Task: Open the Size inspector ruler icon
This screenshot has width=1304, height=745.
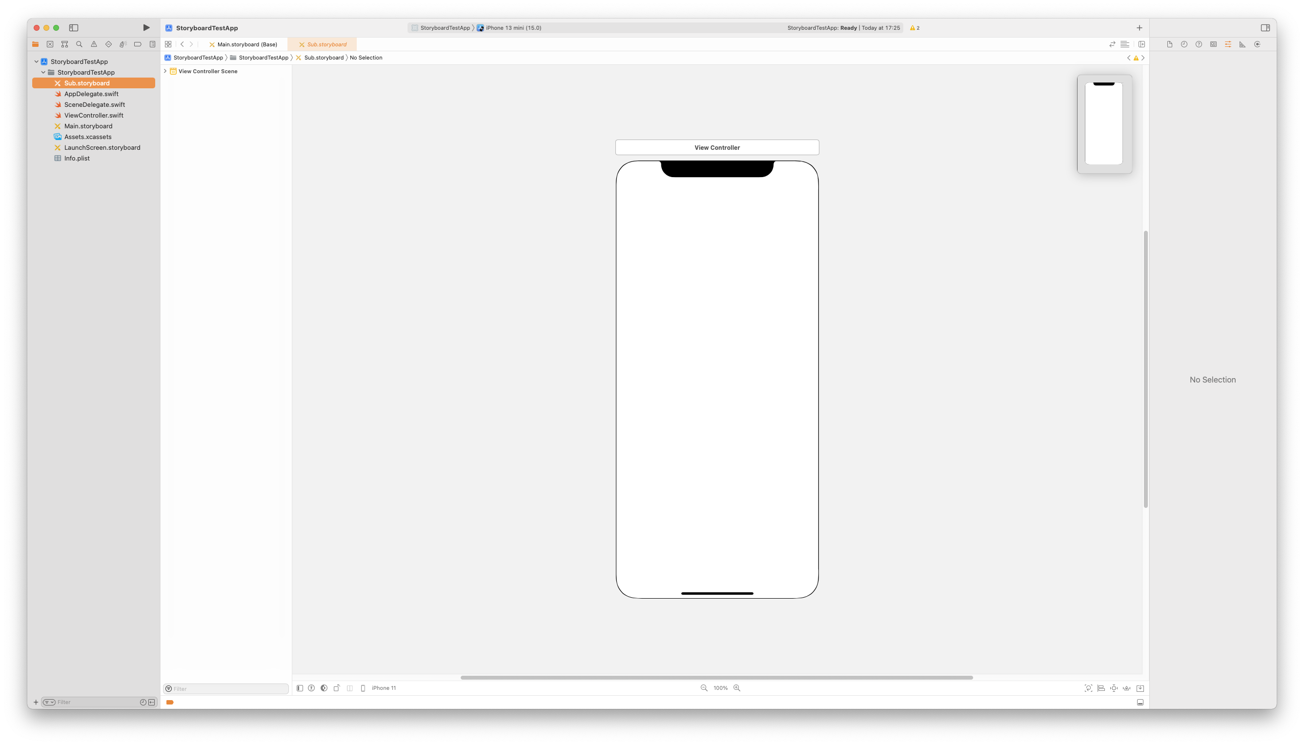Action: coord(1242,44)
